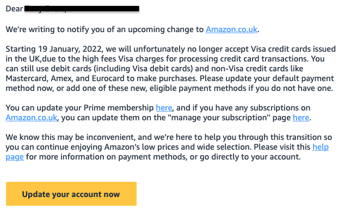Viewport: 351px width, 221px height.
Task: Click the blacked-out recipient name bar
Action: (x=82, y=9)
